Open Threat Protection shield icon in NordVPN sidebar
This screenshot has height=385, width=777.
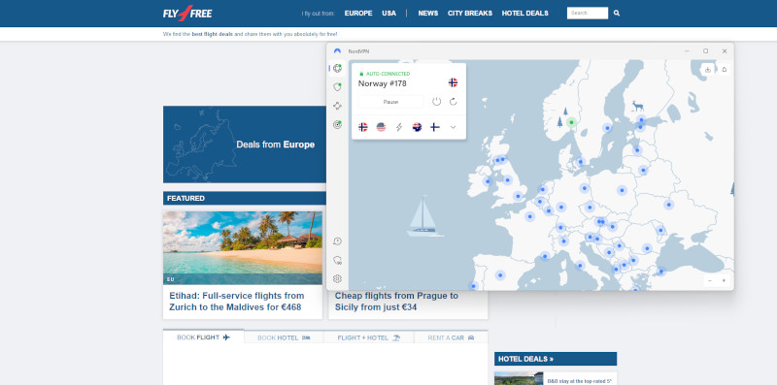pyautogui.click(x=337, y=87)
